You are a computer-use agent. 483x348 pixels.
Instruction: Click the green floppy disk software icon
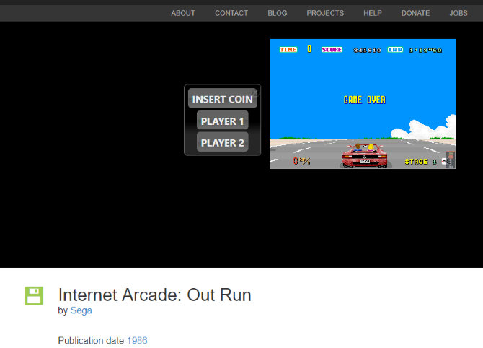[34, 295]
